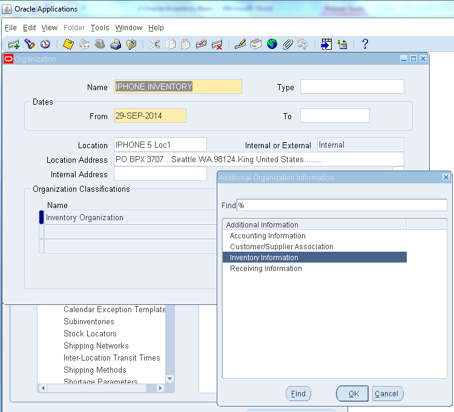This screenshot has height=412, width=454.
Task: Click the From date field 29-SEP-2014
Action: coord(150,116)
